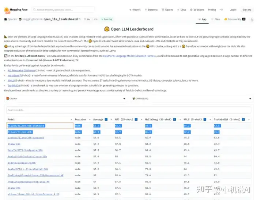Viewport: 257px width, 200px height.
Task: Open the Datasets menu item
Action: [151, 10]
